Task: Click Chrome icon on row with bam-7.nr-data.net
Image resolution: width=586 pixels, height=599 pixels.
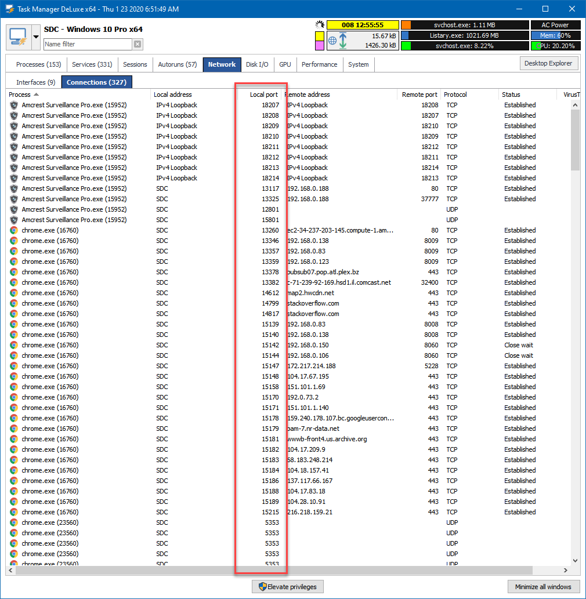Action: 14,429
